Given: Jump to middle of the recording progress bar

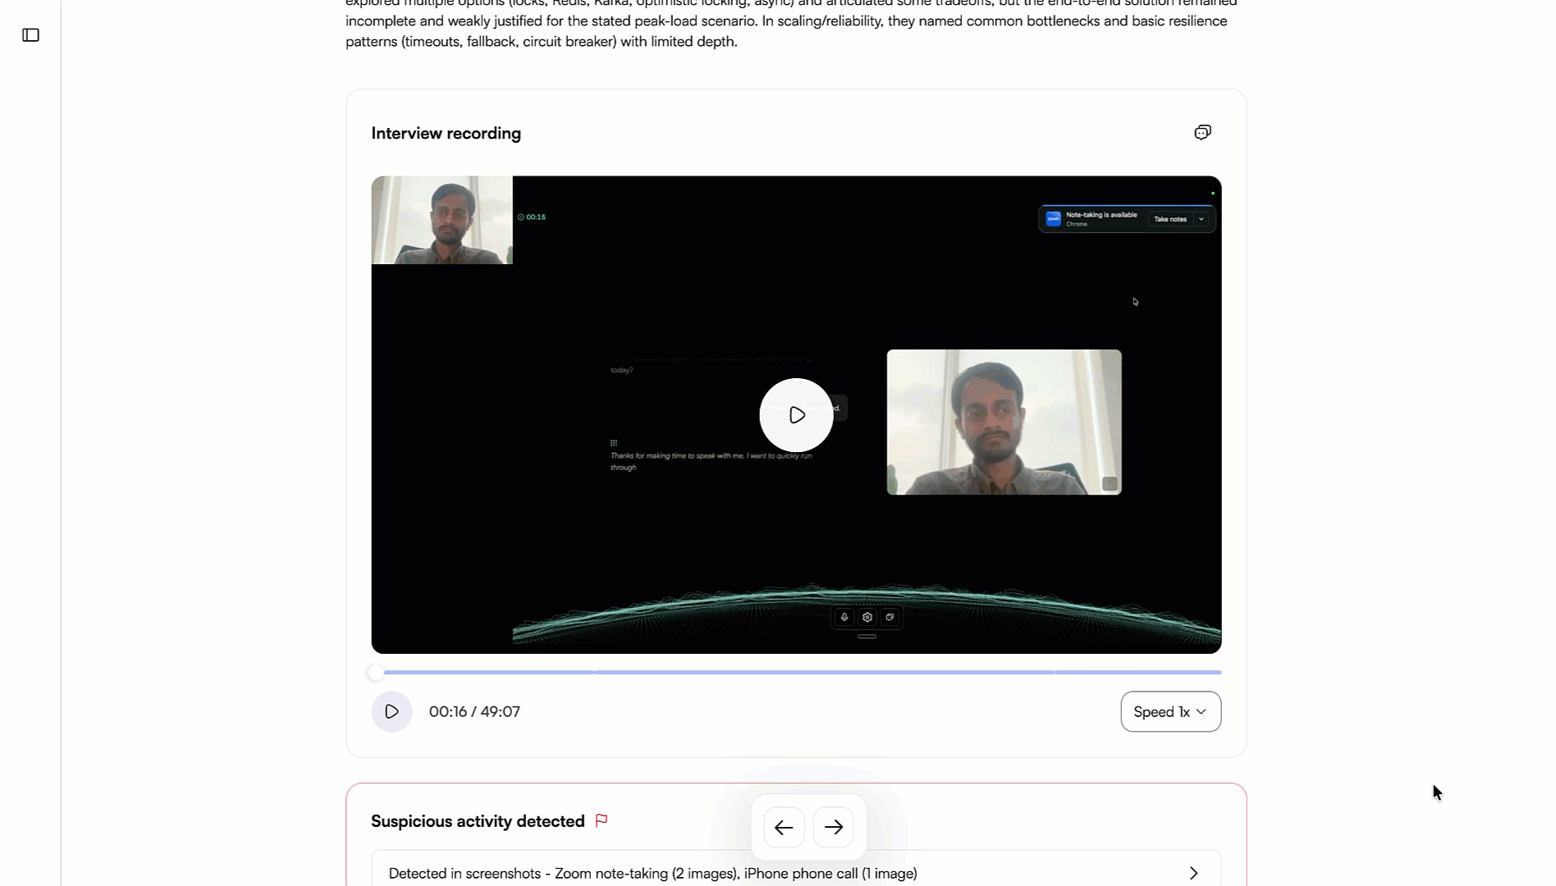Looking at the screenshot, I should click(x=798, y=673).
